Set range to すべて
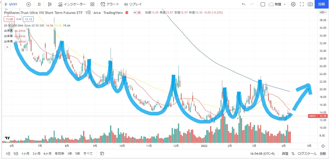Screen dimensions: 329x159 click(88, 154)
